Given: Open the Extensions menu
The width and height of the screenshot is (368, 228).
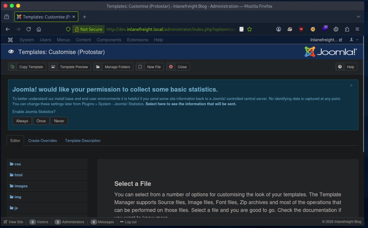Looking at the screenshot, I should point(137,40).
